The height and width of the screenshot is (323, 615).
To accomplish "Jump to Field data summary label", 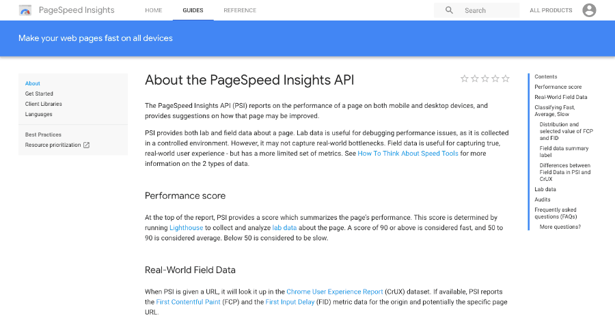I will pyautogui.click(x=564, y=152).
